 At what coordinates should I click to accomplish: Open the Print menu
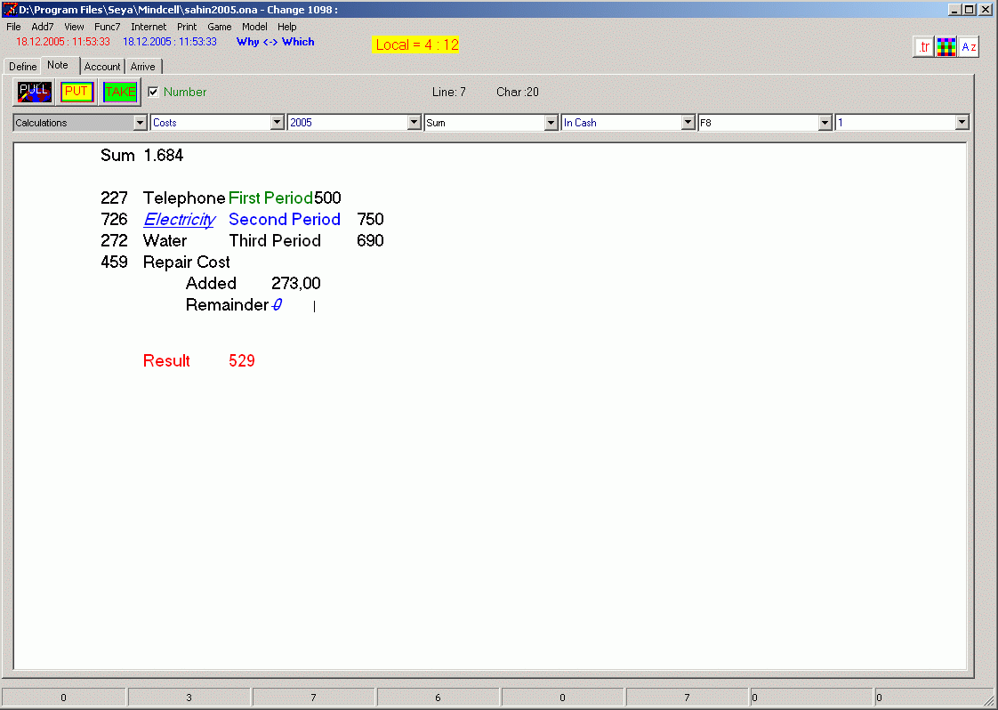coord(187,27)
